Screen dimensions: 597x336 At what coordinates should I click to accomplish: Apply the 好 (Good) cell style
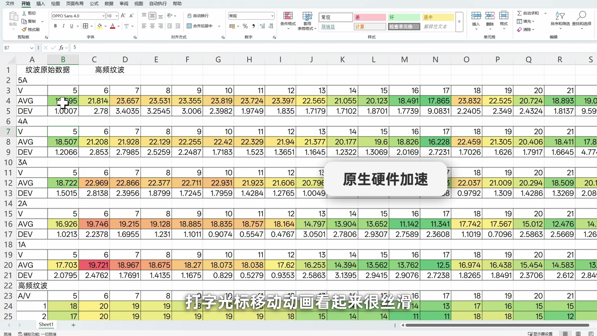tap(404, 17)
